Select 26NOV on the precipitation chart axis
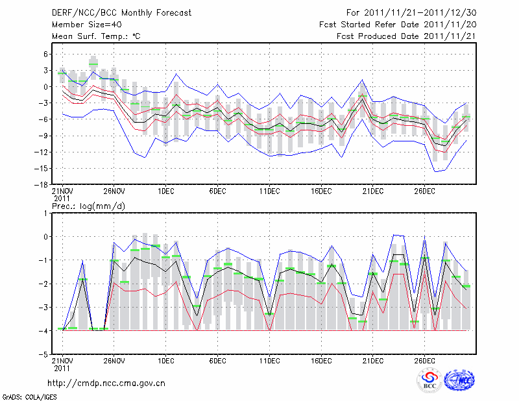This screenshot has height=401, width=519. (x=114, y=361)
